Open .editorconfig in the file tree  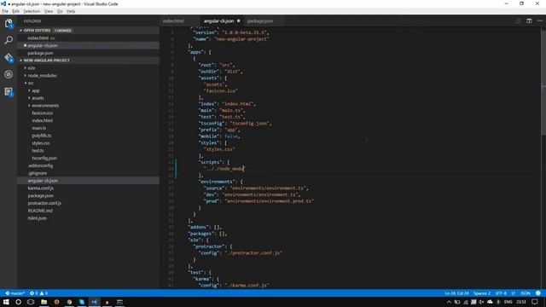coord(40,165)
